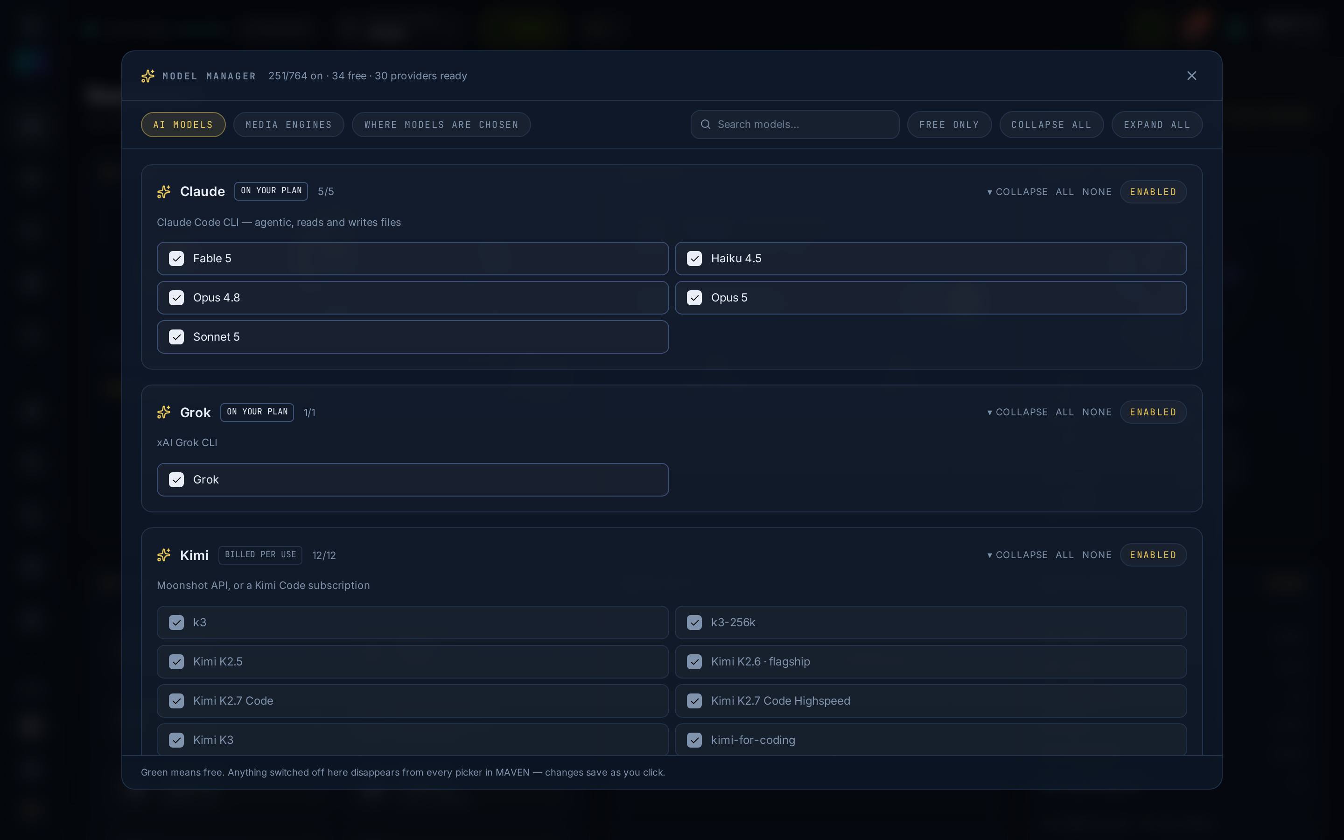This screenshot has width=1344, height=840.
Task: Select None in the Claude section
Action: (x=1097, y=192)
